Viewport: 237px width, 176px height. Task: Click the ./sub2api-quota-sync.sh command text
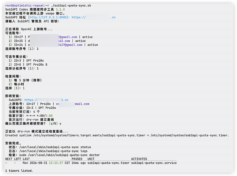click(71, 6)
